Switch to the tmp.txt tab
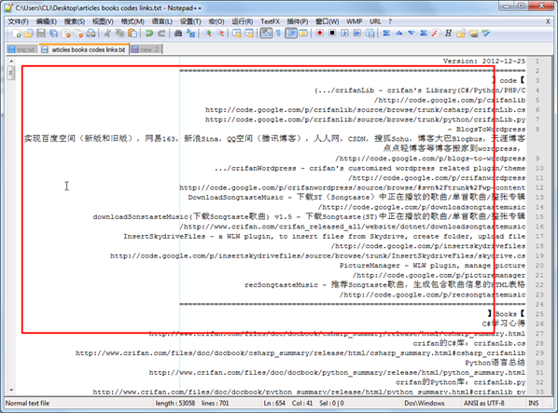Viewport: 558px width, 413px height. [22, 49]
